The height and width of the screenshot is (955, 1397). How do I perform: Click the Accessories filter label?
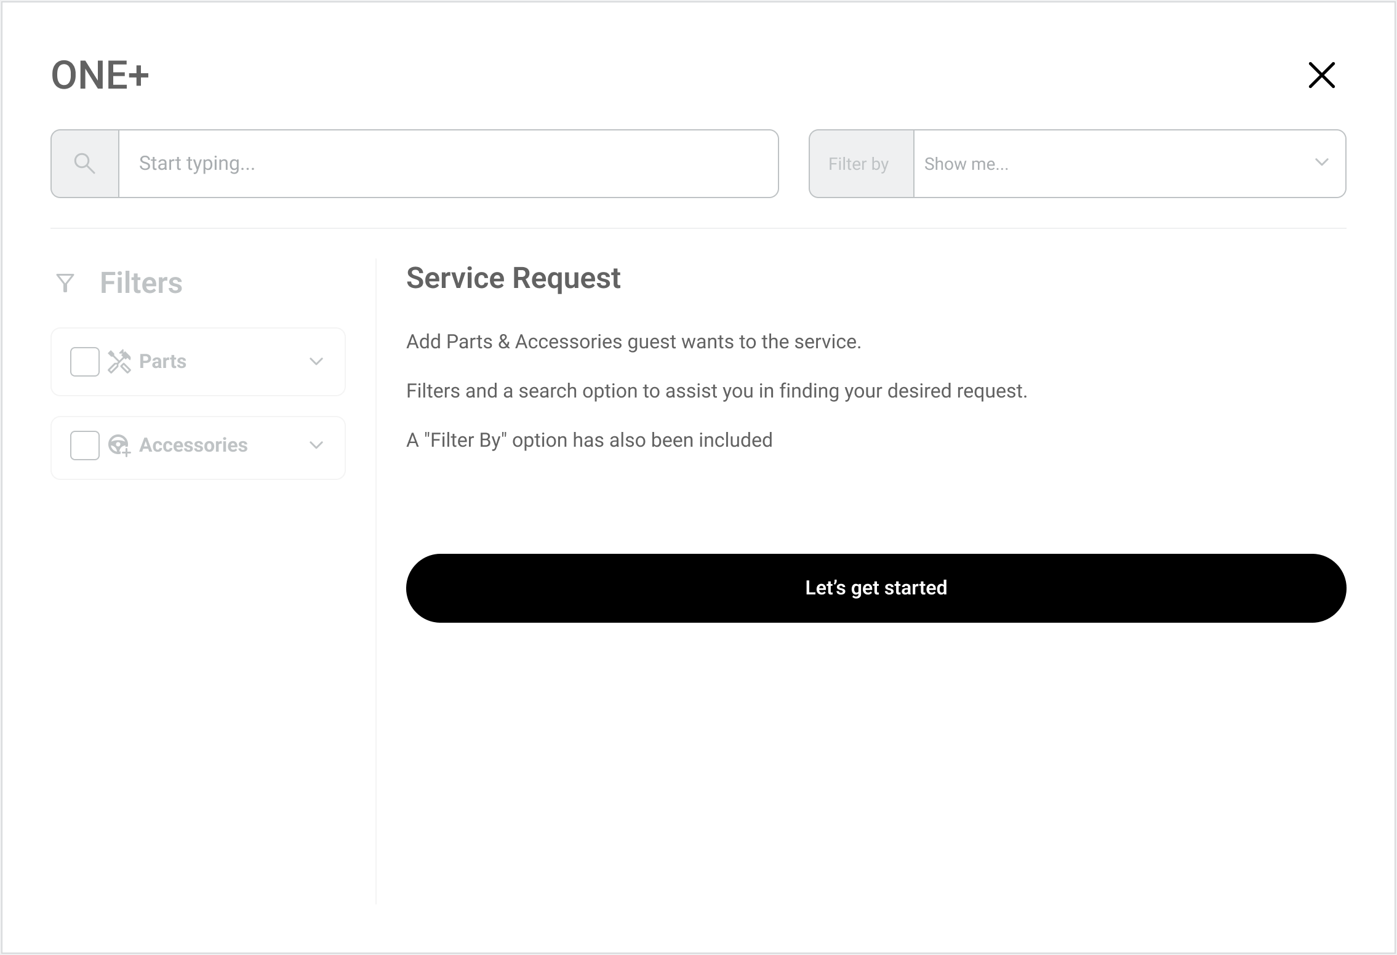point(193,445)
